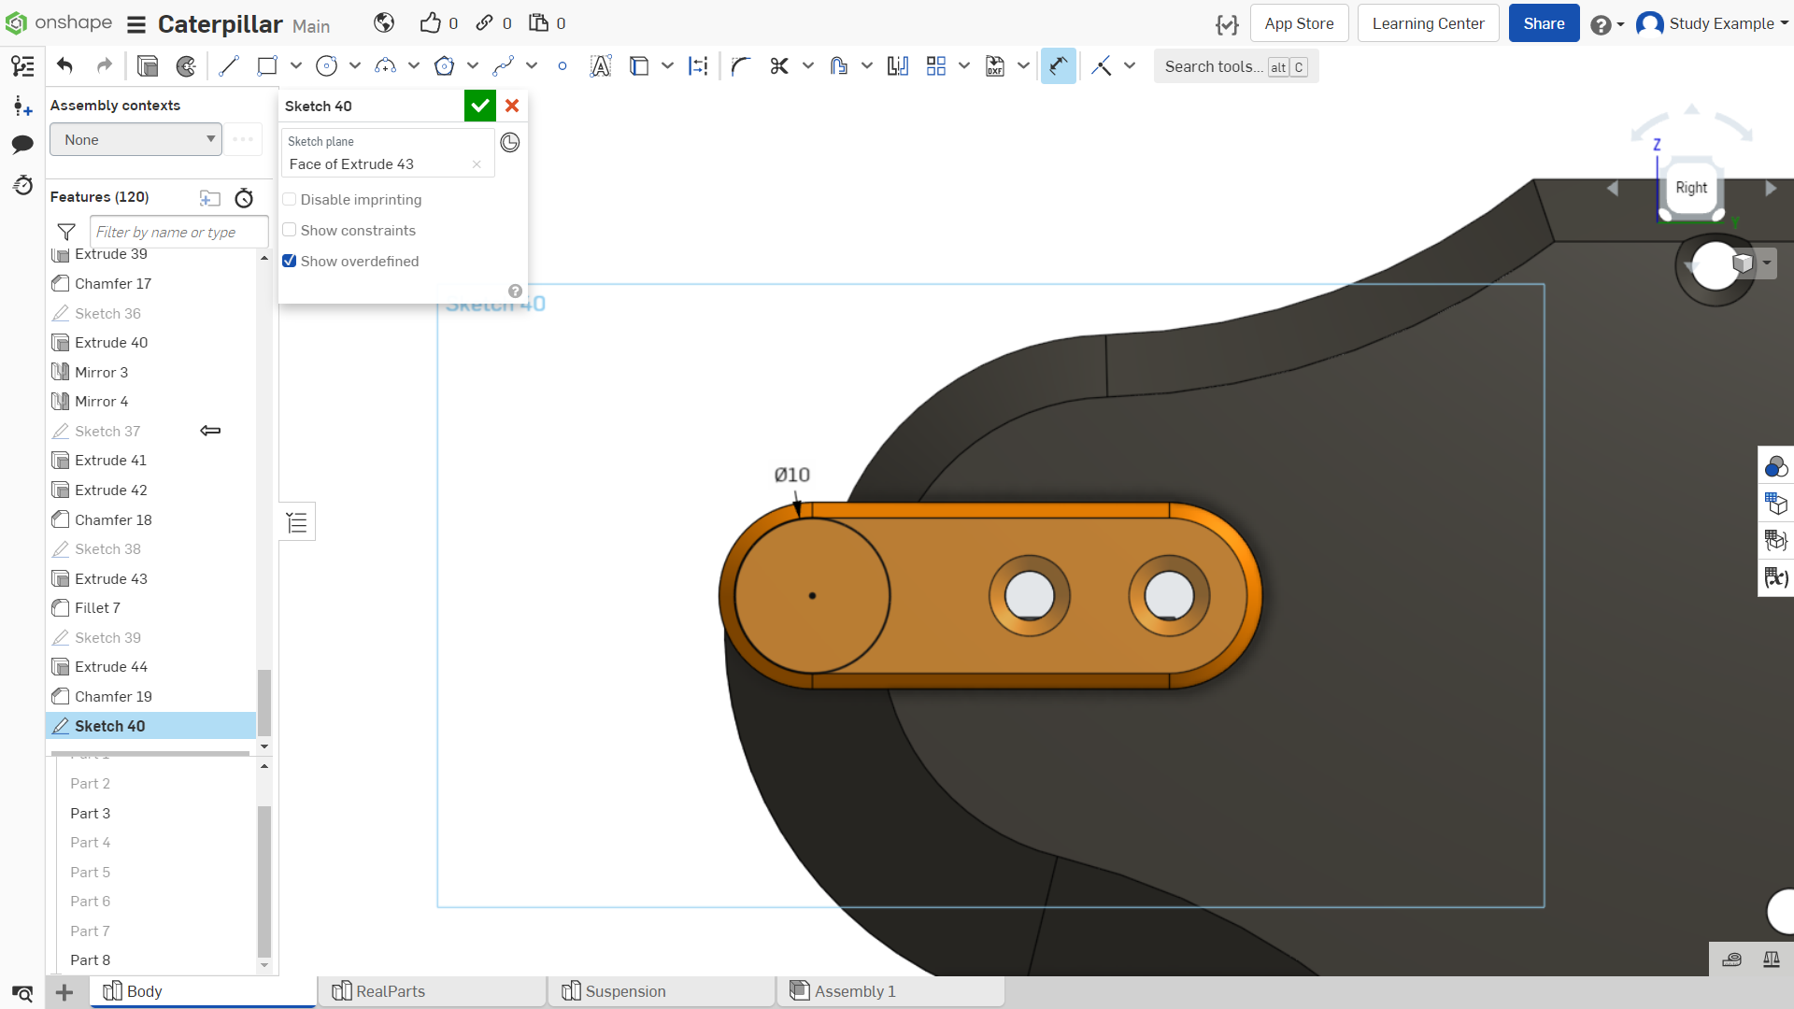The height and width of the screenshot is (1009, 1794).
Task: Expand the circle tool dropdown arrow
Action: 355,66
